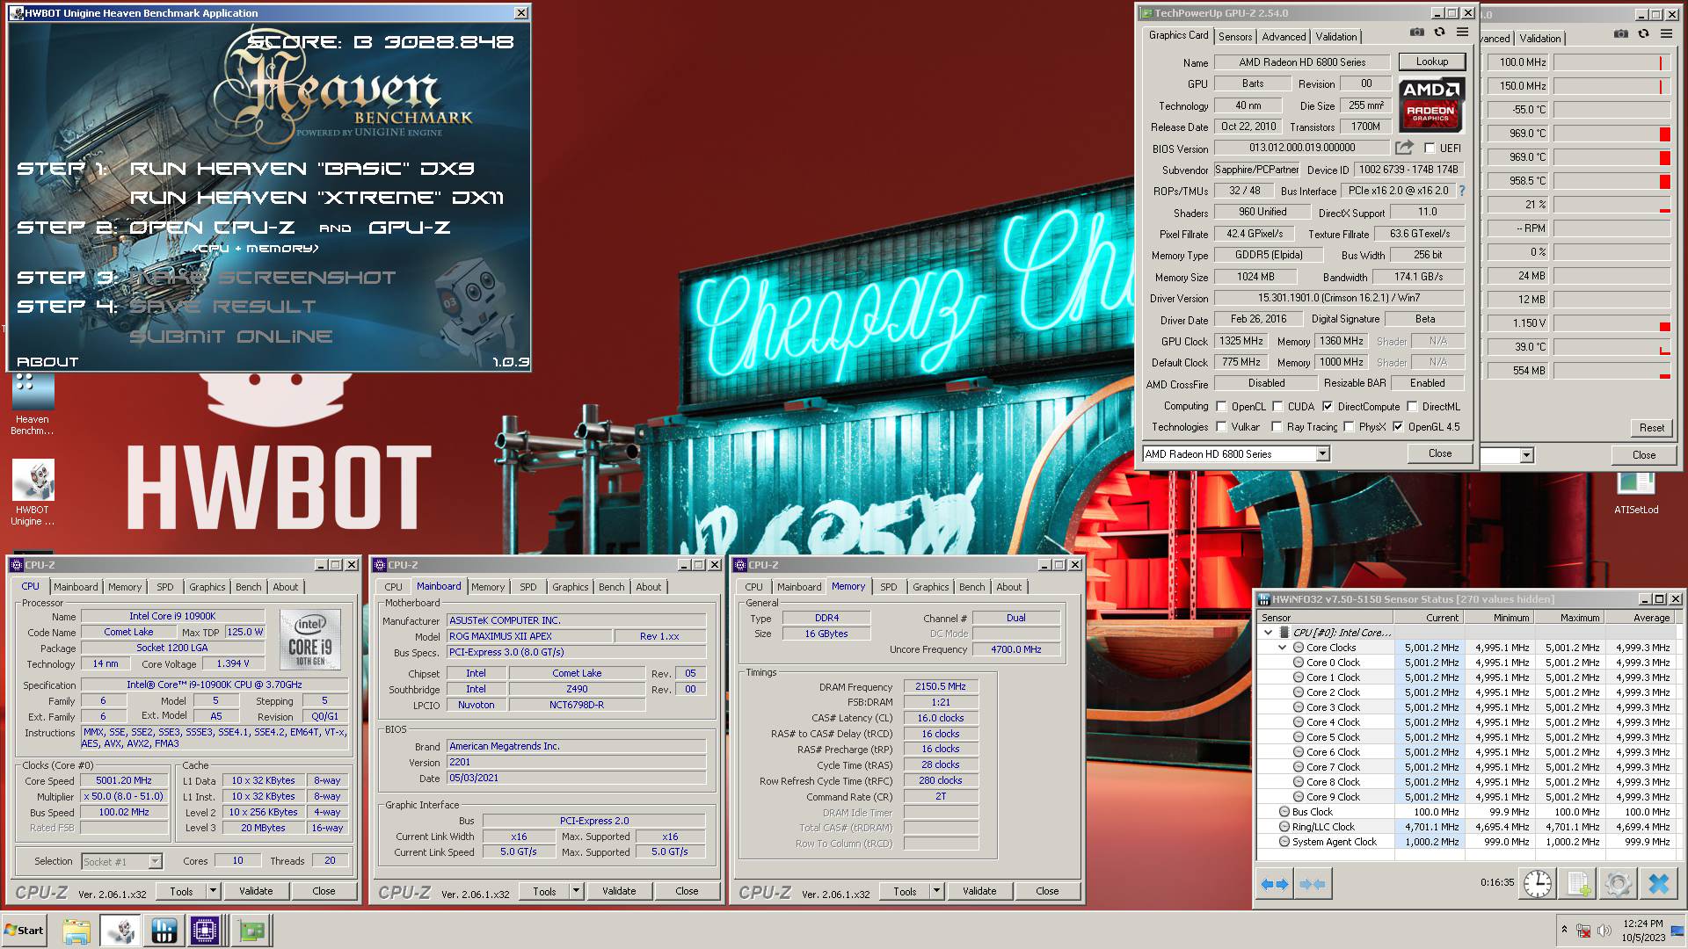Viewport: 1688px width, 949px height.
Task: Toggle the CUDA checkbox
Action: [x=1277, y=407]
